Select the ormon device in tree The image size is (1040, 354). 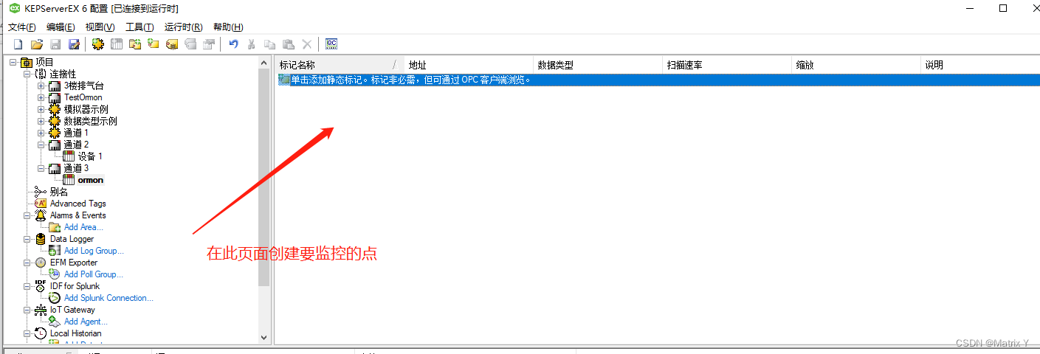[x=91, y=180]
